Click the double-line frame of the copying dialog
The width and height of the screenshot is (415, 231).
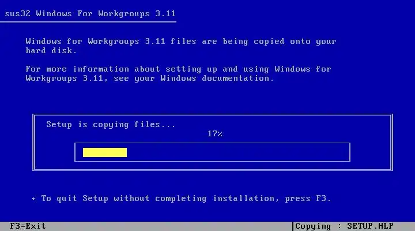click(x=213, y=115)
